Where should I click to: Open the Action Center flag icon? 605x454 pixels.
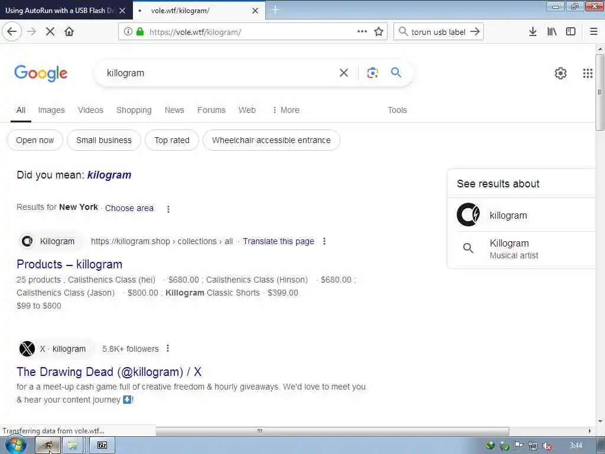[x=519, y=446]
